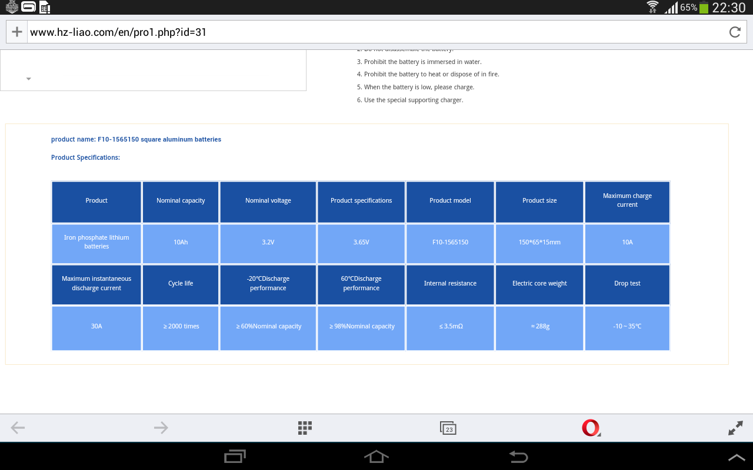Tap the Nominal capacity header cell
This screenshot has height=470, width=753.
click(181, 201)
